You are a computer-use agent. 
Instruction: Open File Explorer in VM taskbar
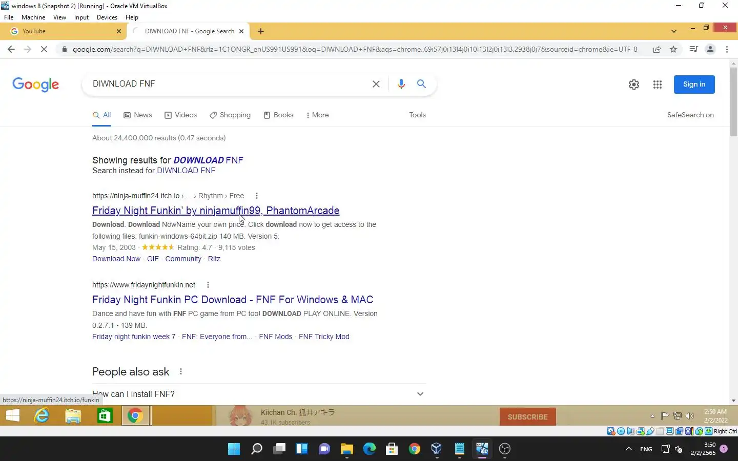click(x=73, y=416)
